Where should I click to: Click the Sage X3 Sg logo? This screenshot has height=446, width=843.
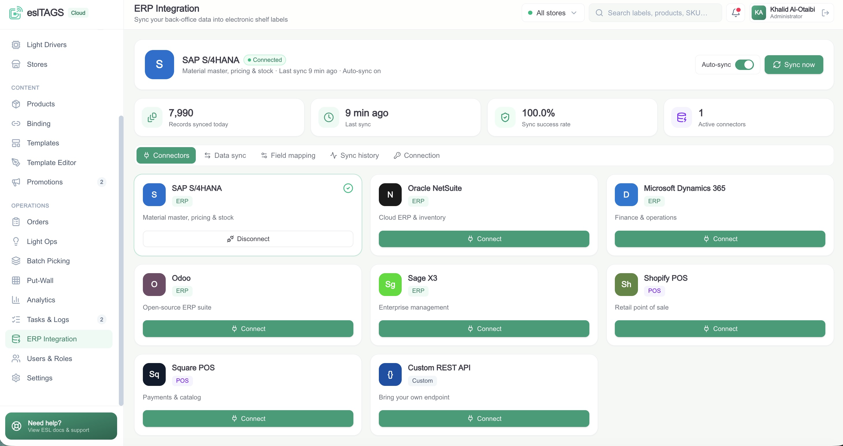coord(390,284)
